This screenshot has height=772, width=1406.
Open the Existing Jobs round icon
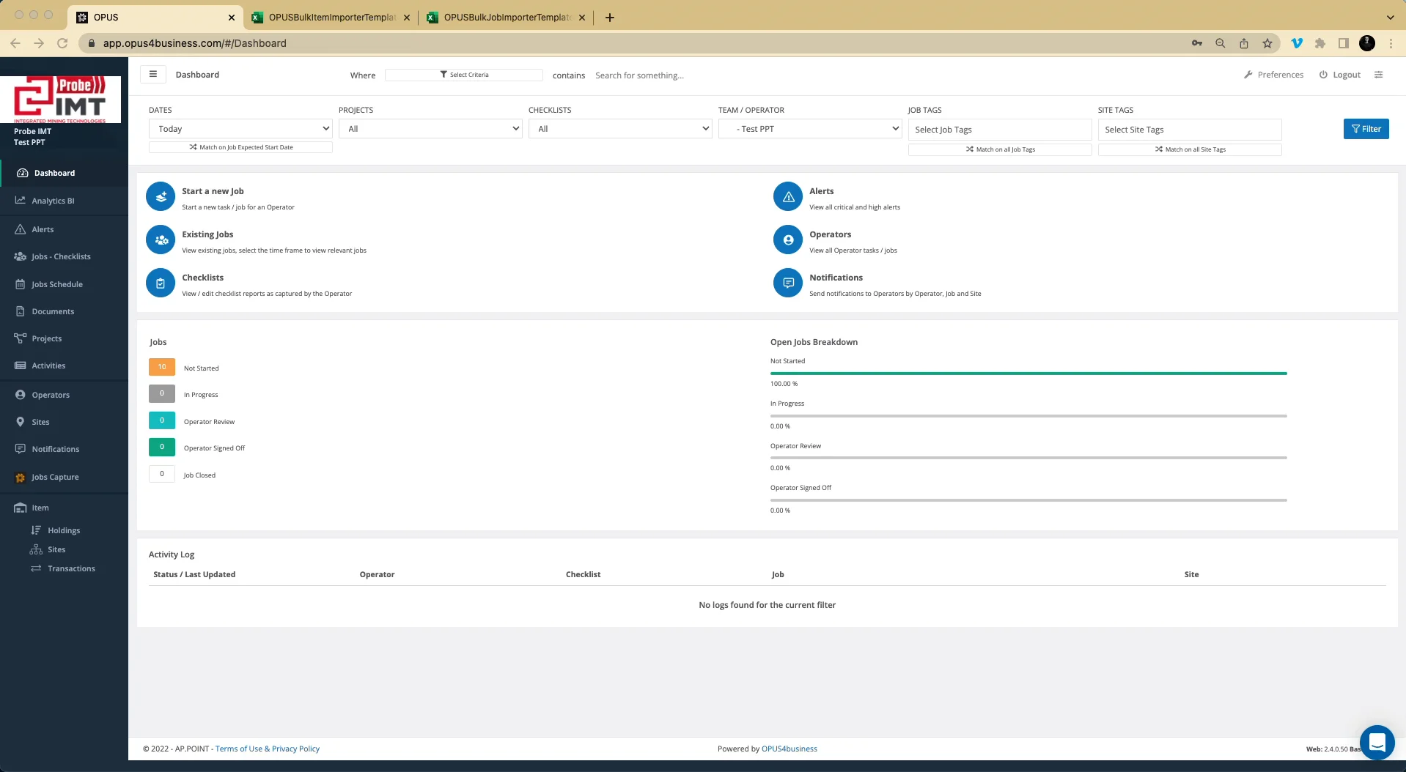pos(161,240)
